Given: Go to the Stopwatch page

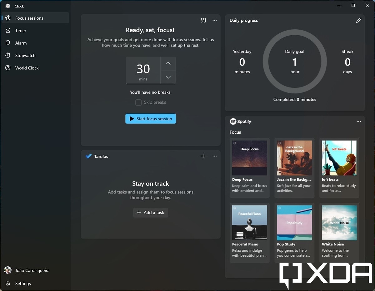Looking at the screenshot, I should (25, 56).
